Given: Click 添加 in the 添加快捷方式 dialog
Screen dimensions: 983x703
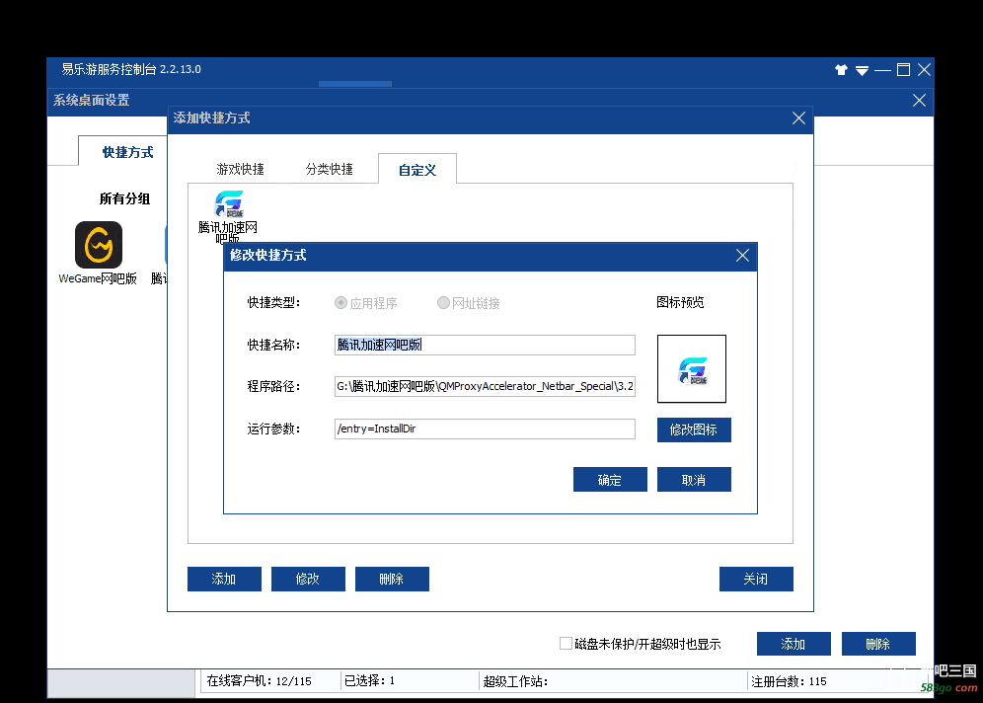Looking at the screenshot, I should (x=224, y=579).
